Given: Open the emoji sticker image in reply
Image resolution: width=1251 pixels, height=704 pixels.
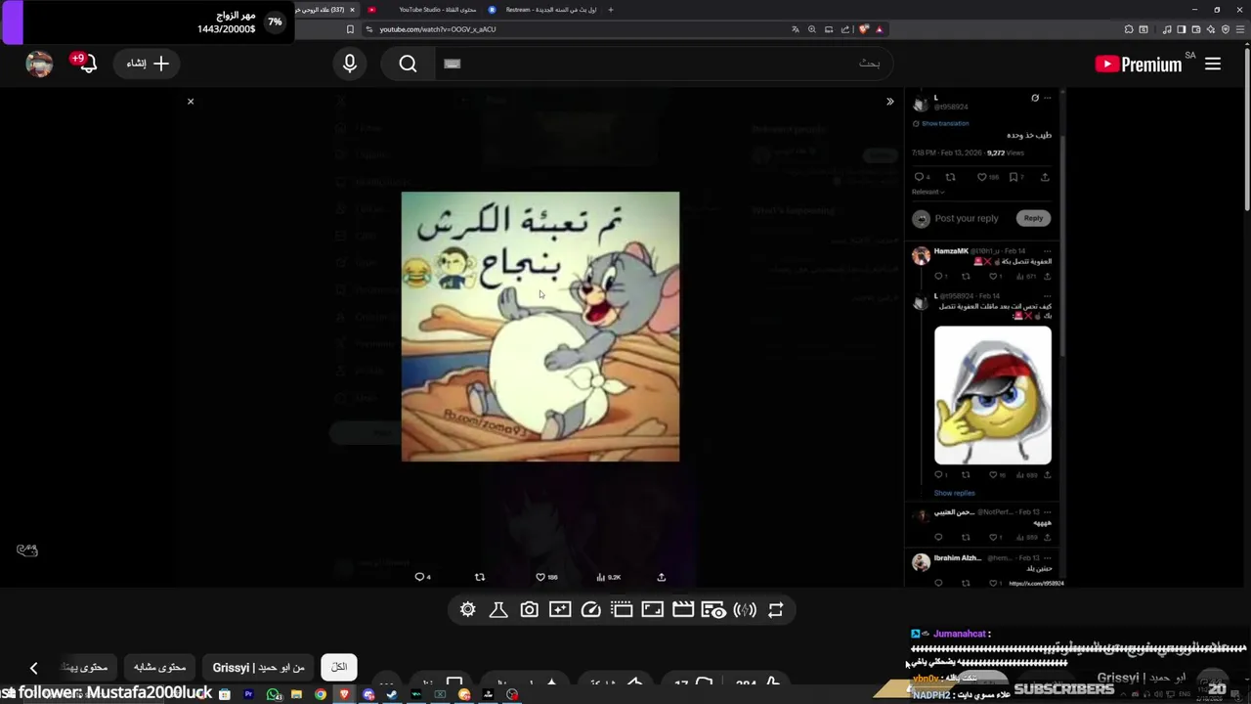Looking at the screenshot, I should pyautogui.click(x=993, y=395).
